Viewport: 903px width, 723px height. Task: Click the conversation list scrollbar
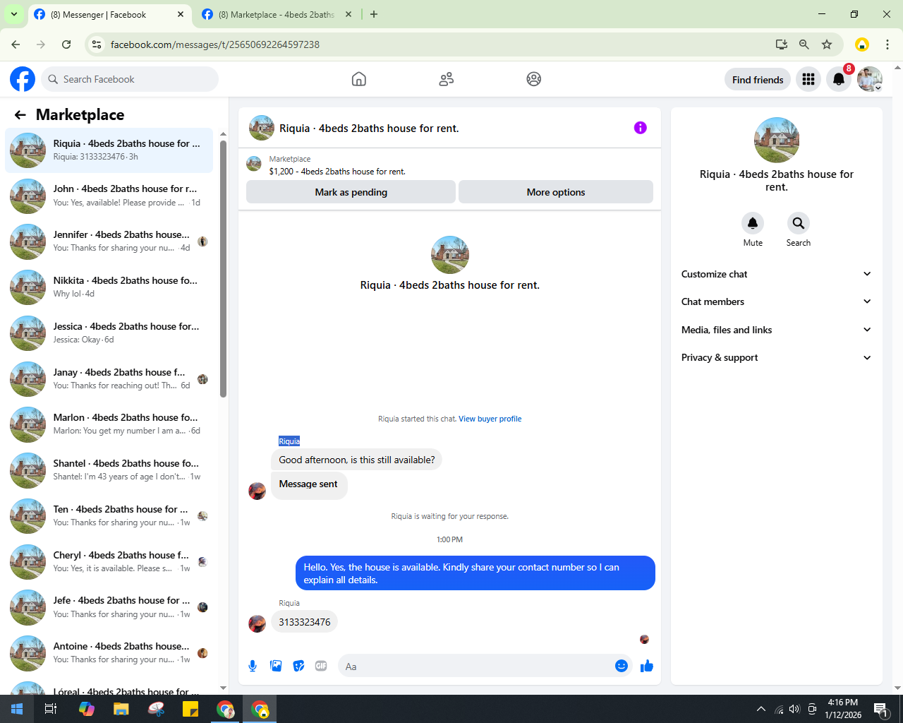(x=223, y=268)
